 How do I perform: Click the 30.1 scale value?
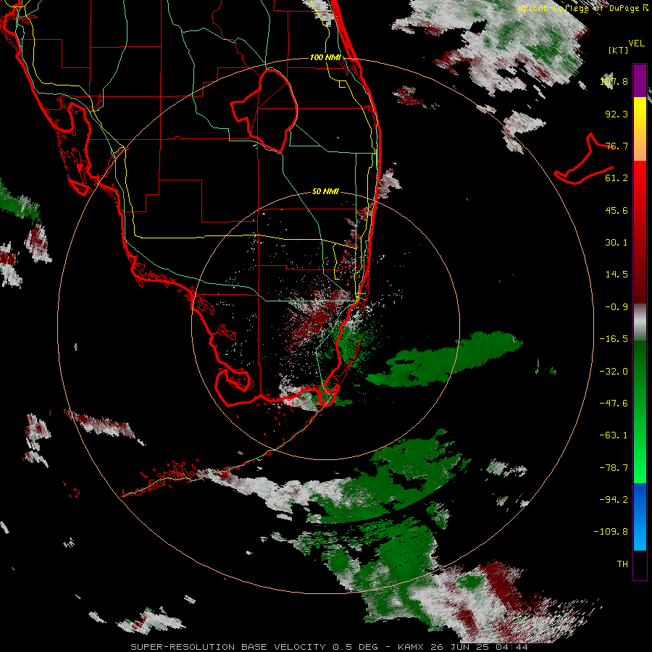(617, 243)
